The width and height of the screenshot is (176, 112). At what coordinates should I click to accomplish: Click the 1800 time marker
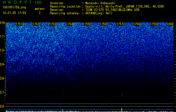[170, 24]
